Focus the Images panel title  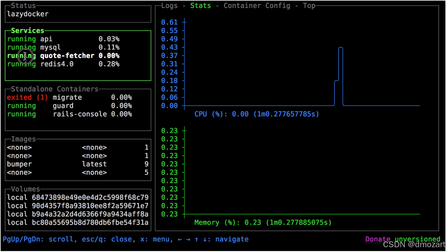coord(23,139)
